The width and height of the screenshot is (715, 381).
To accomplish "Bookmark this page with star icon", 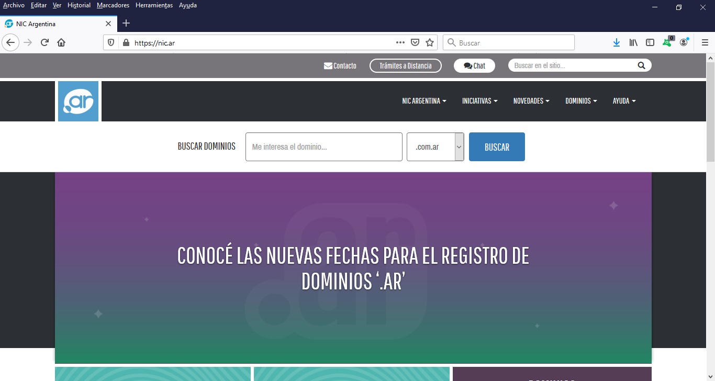I will (x=430, y=42).
